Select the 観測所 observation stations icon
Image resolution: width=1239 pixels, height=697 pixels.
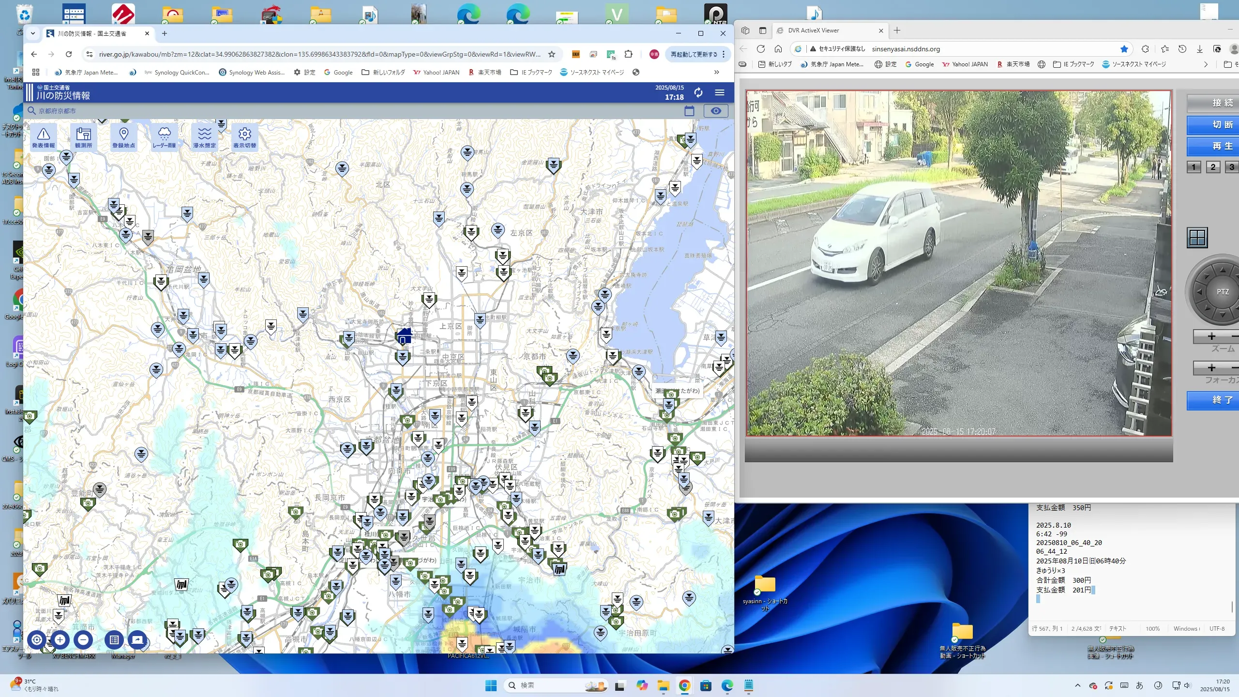click(83, 137)
